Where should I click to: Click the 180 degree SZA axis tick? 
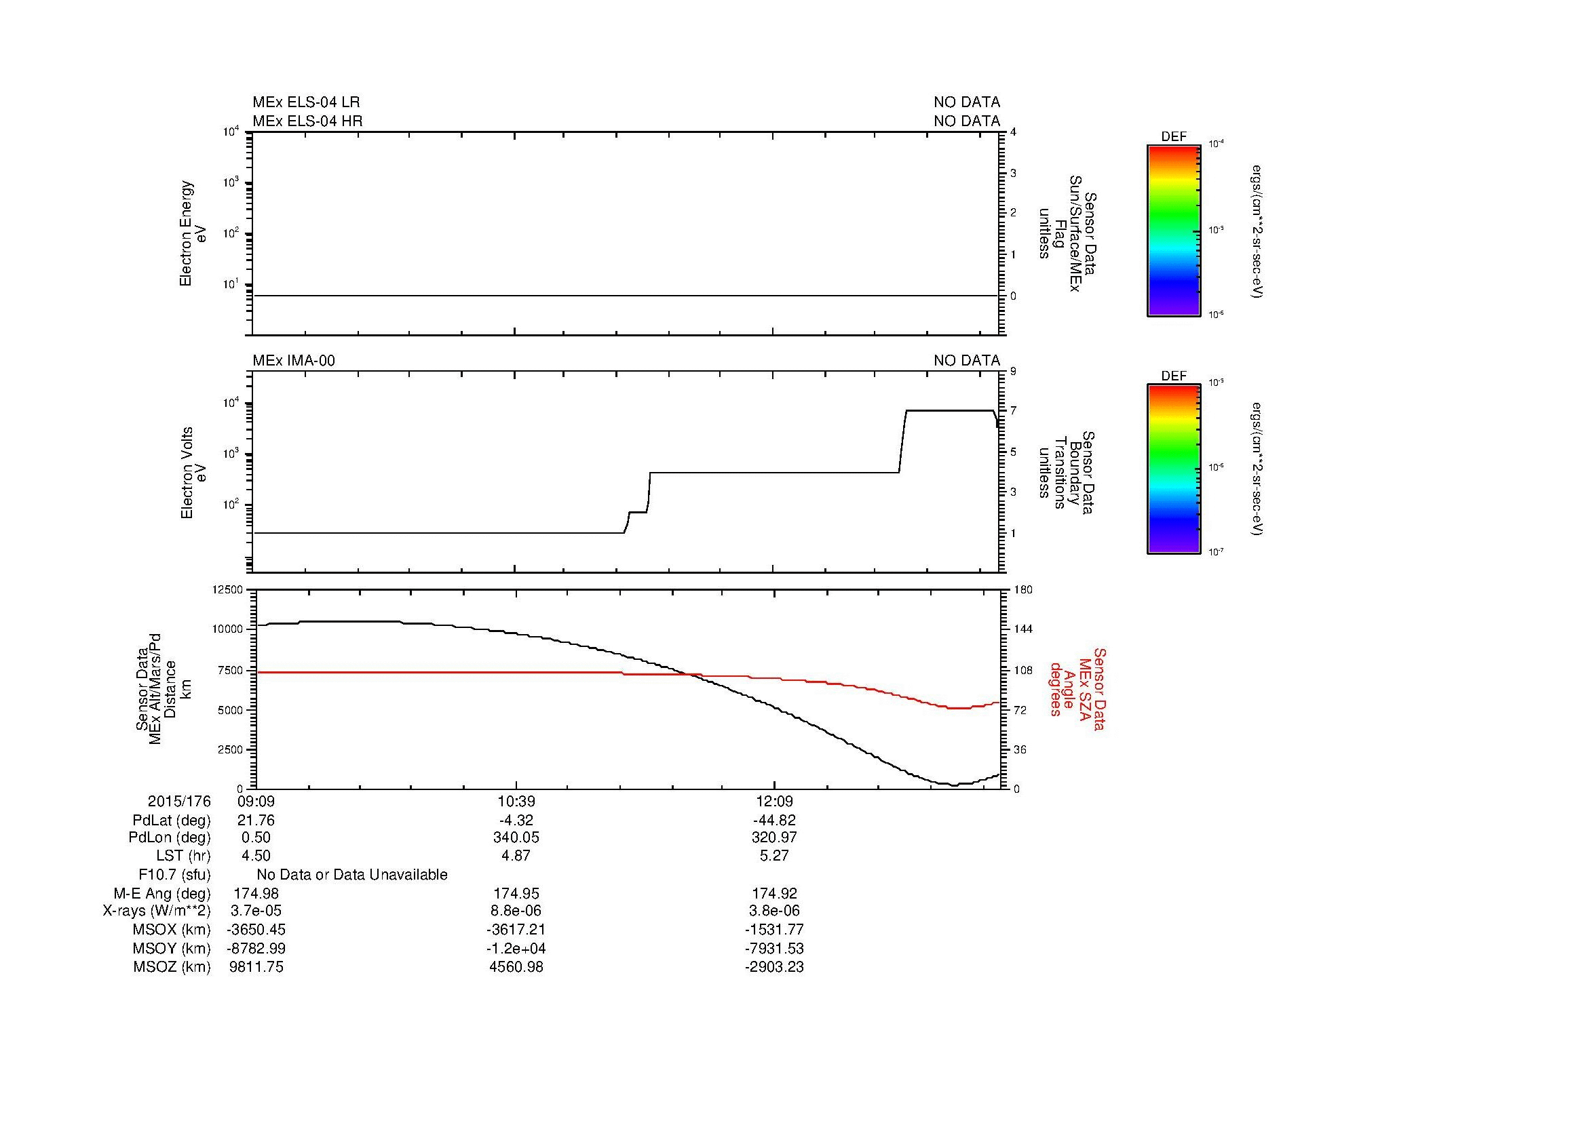[1022, 589]
